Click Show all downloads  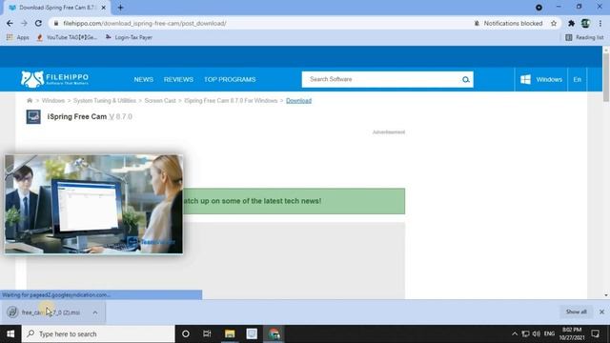coord(576,312)
